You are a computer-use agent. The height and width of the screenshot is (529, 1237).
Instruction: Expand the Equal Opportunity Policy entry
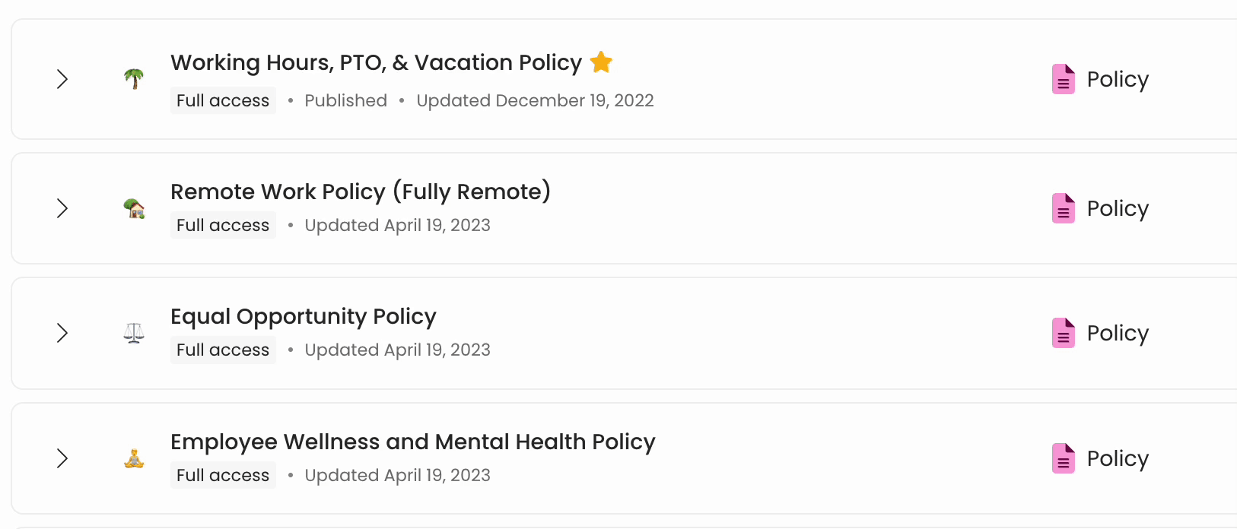point(62,333)
